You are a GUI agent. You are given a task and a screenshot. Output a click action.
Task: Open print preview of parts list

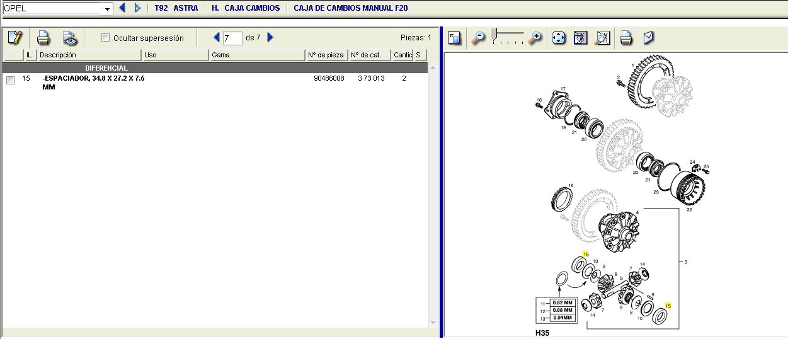70,38
